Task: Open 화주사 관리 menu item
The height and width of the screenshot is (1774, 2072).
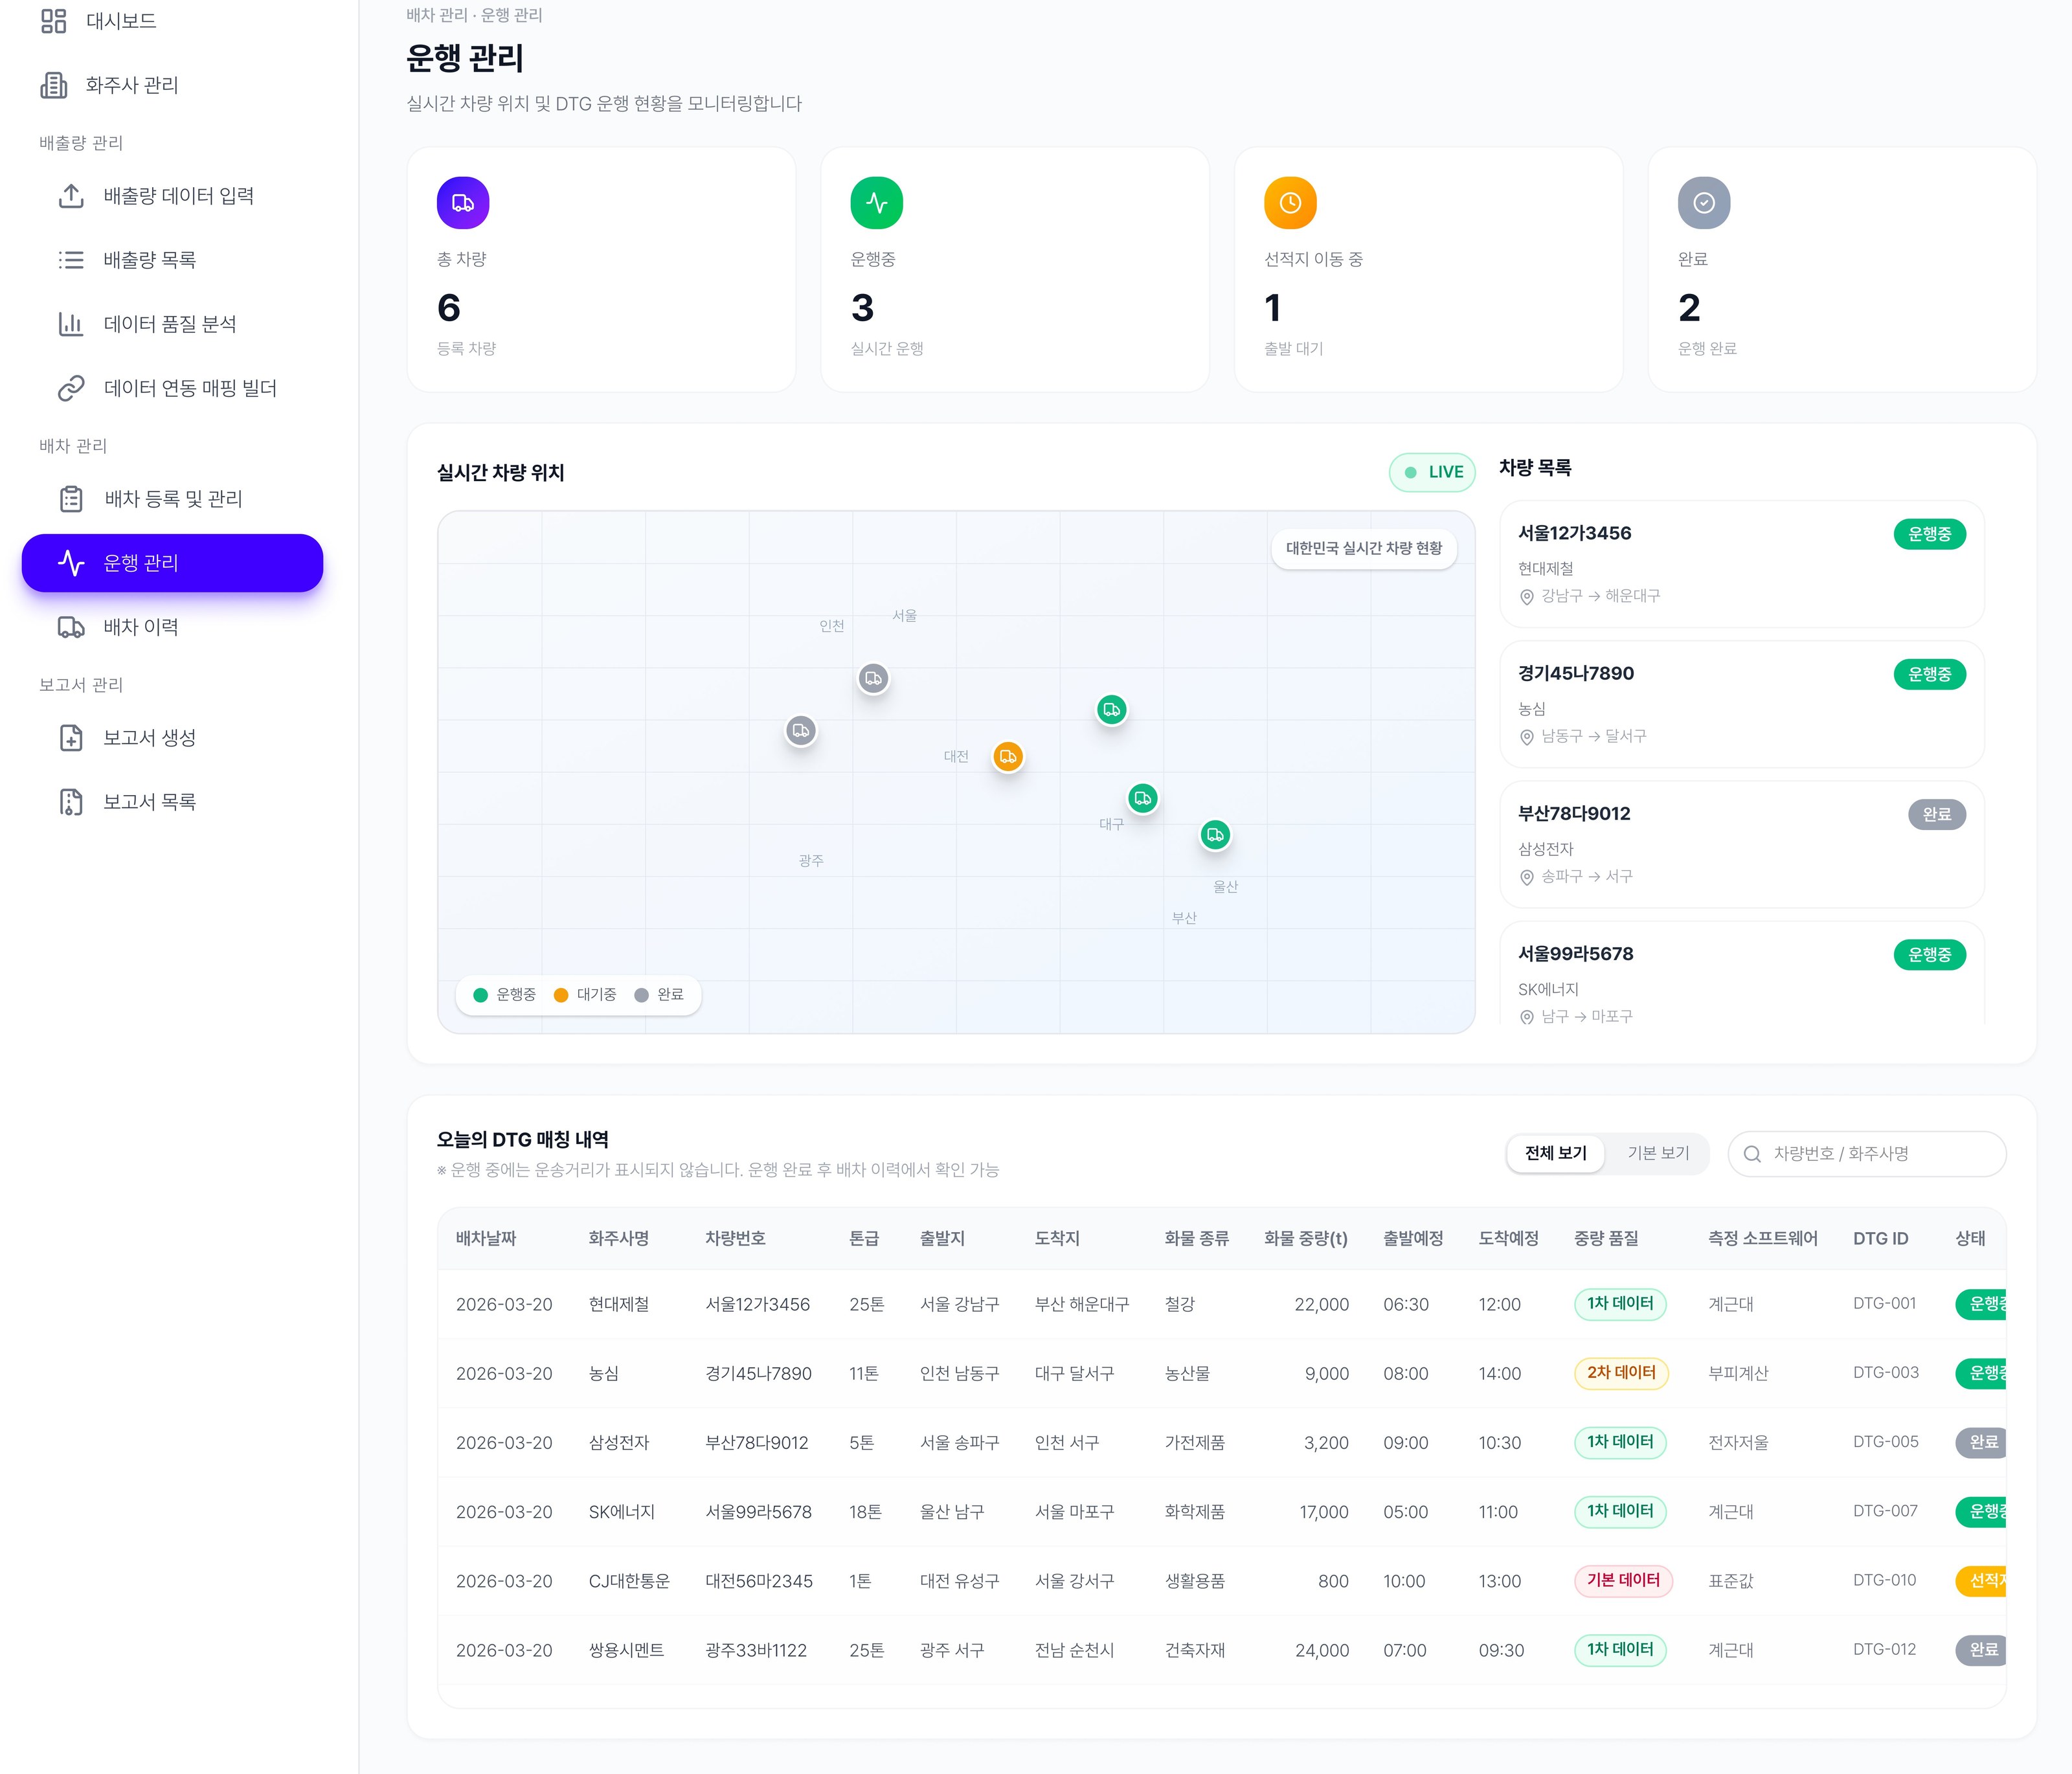Action: point(172,85)
